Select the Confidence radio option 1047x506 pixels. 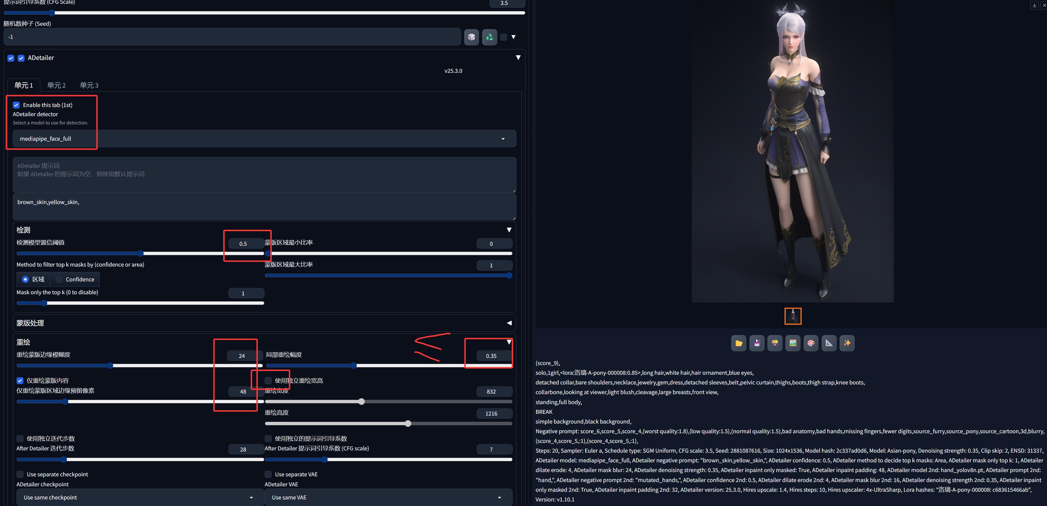[59, 279]
